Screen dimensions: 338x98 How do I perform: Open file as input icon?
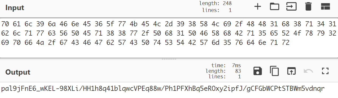pos(291,7)
